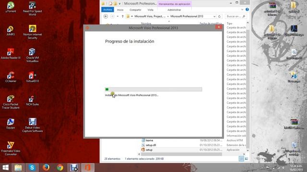Open Norton Internet Security shortcut
Image resolution: width=307 pixels, height=172 pixels.
32,32
